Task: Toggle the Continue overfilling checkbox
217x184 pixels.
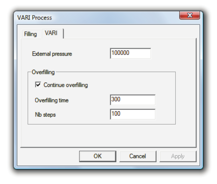Action: 38,85
